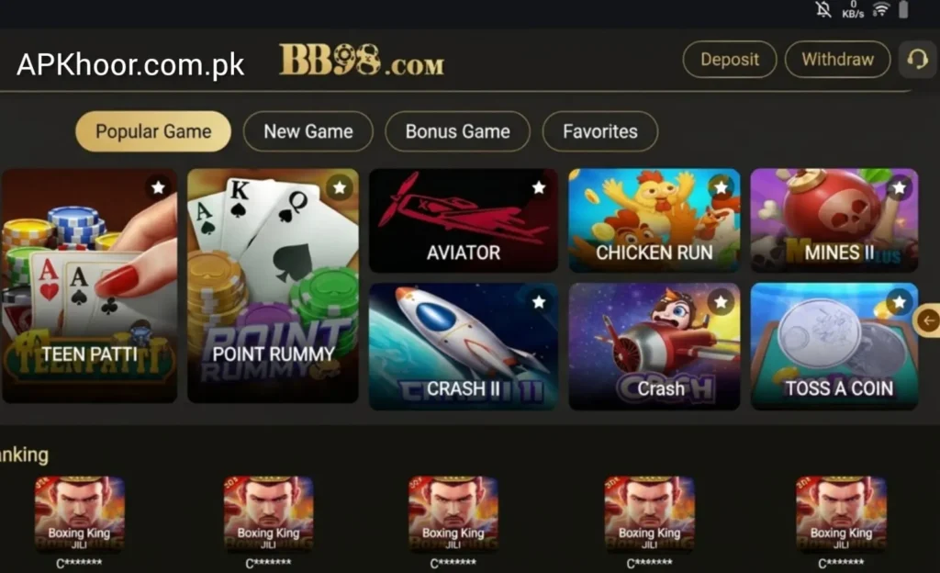The width and height of the screenshot is (940, 573).
Task: Select the first Boxing King ranking thumbnail
Action: point(79,513)
